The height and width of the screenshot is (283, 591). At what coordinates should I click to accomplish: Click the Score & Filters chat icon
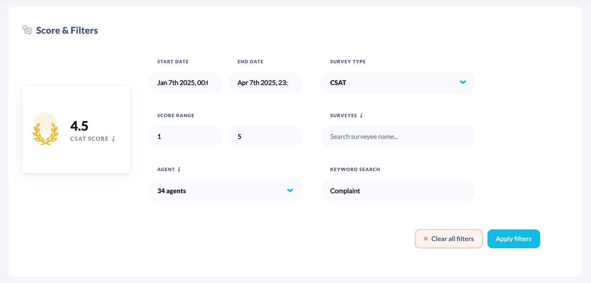pos(27,30)
